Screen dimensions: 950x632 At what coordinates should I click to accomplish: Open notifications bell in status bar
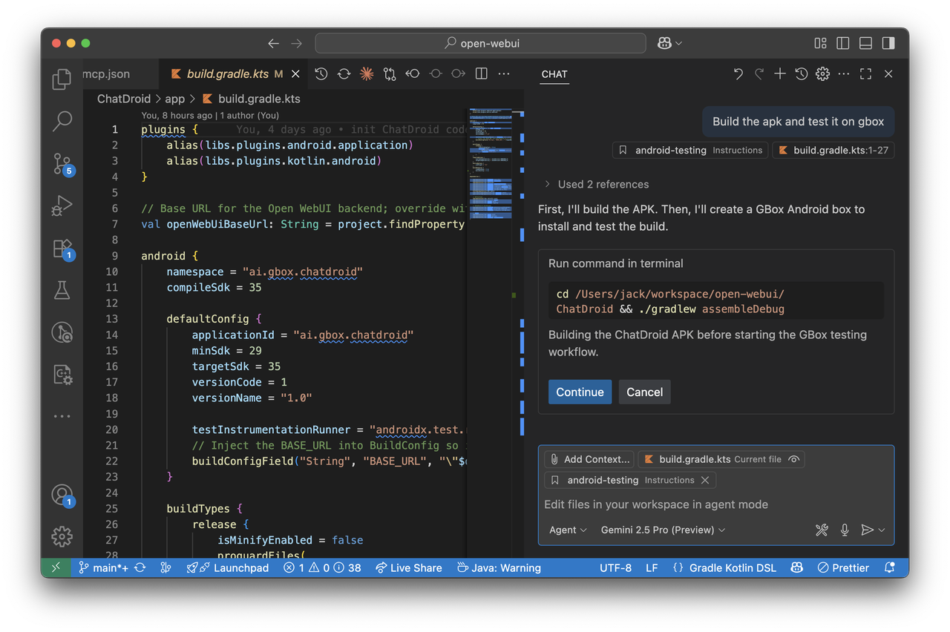point(889,567)
